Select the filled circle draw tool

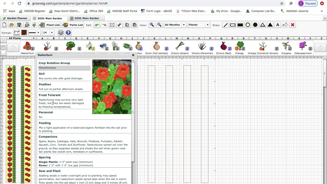pyautogui.click(x=255, y=25)
